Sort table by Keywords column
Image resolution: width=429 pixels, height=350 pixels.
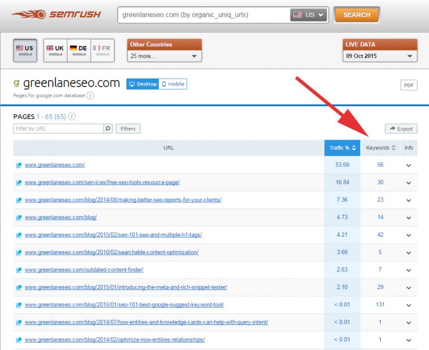(381, 148)
